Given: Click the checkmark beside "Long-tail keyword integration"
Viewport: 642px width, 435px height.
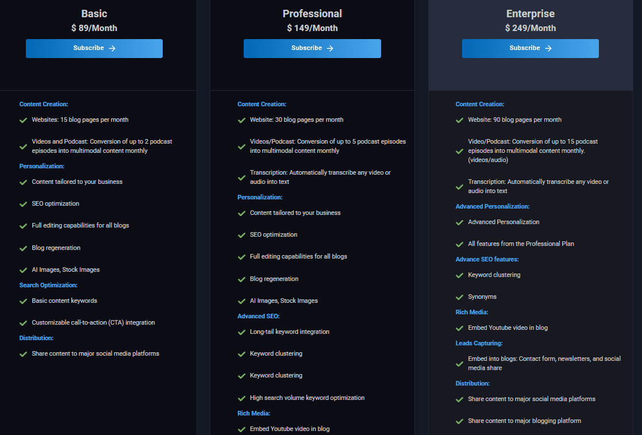Looking at the screenshot, I should [x=241, y=332].
